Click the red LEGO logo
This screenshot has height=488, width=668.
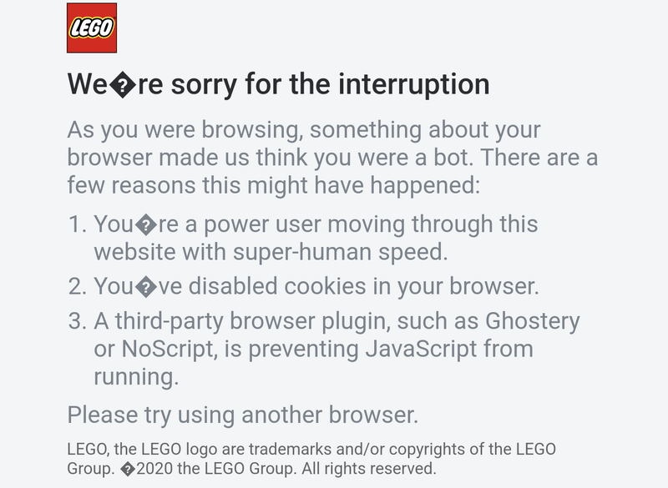(x=91, y=28)
